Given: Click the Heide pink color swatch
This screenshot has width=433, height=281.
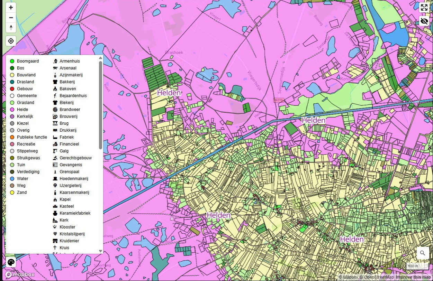Looking at the screenshot, I should tap(12, 110).
